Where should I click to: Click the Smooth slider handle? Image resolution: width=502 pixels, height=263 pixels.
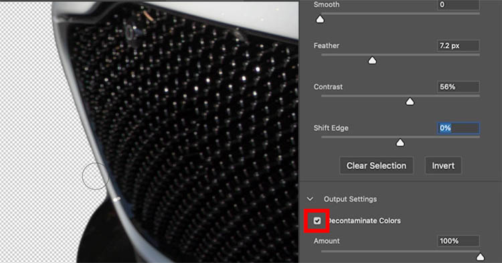tap(320, 19)
